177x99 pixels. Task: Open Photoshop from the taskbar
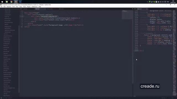(20, 2)
